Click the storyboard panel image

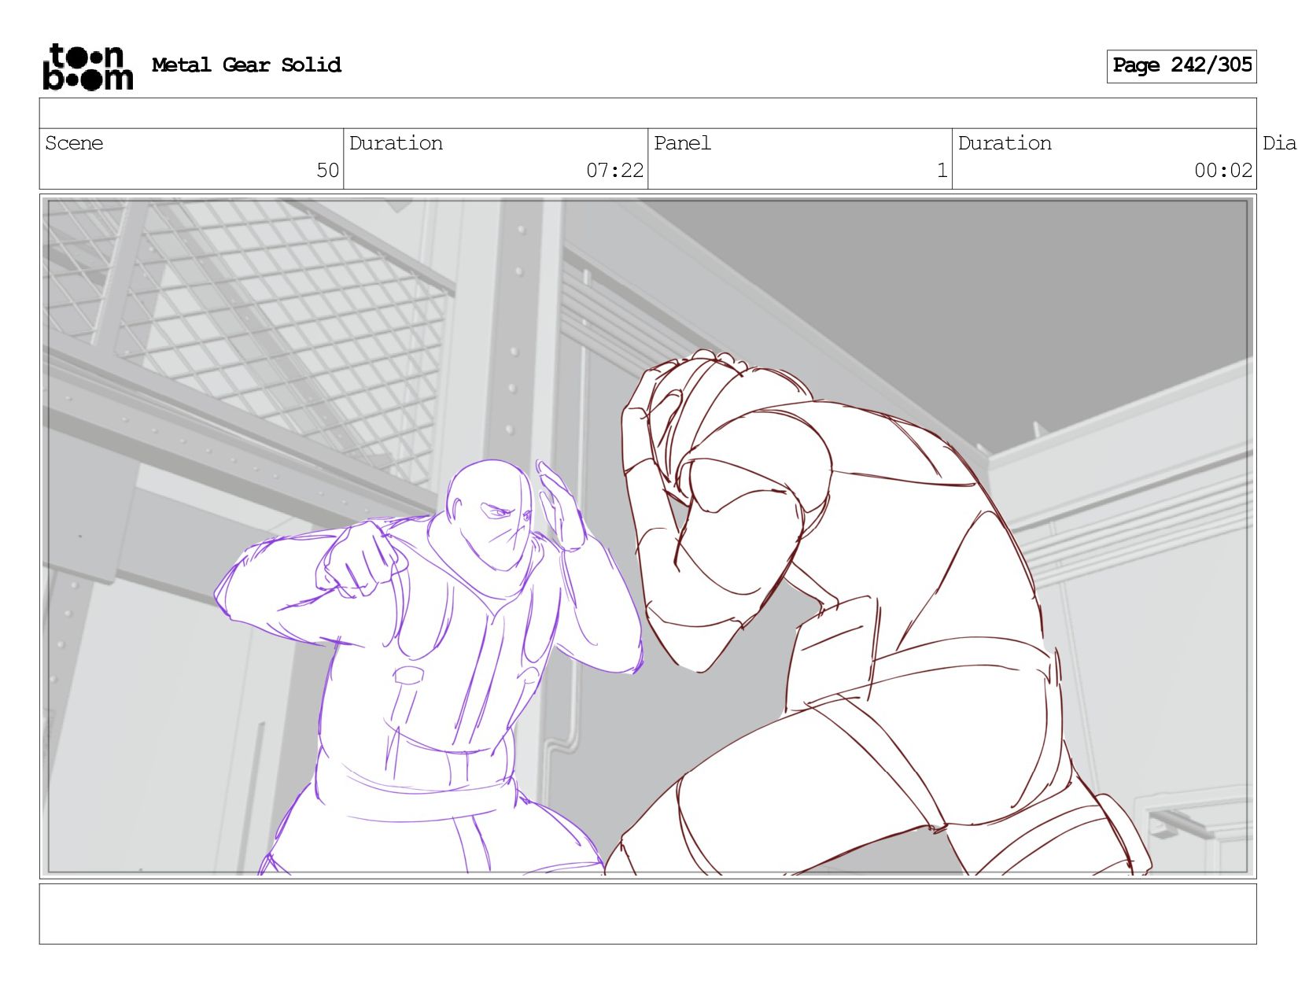coord(647,537)
